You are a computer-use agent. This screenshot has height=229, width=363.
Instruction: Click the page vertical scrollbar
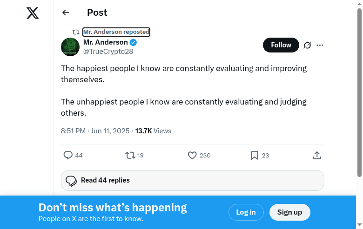pyautogui.click(x=359, y=93)
